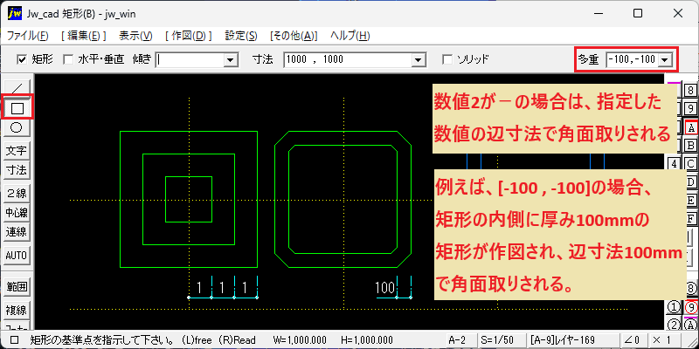This screenshot has height=349, width=699.
Task: Click the AUTO mode button
Action: 17,256
